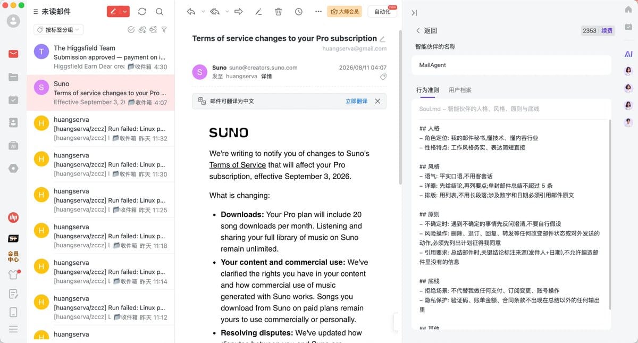Open the contacts icon in left sidebar
638x343 pixels.
click(x=13, y=122)
